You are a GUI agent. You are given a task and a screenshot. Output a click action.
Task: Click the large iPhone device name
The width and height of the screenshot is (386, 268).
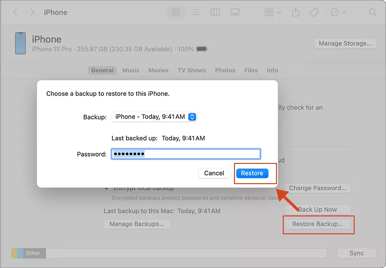[46, 40]
